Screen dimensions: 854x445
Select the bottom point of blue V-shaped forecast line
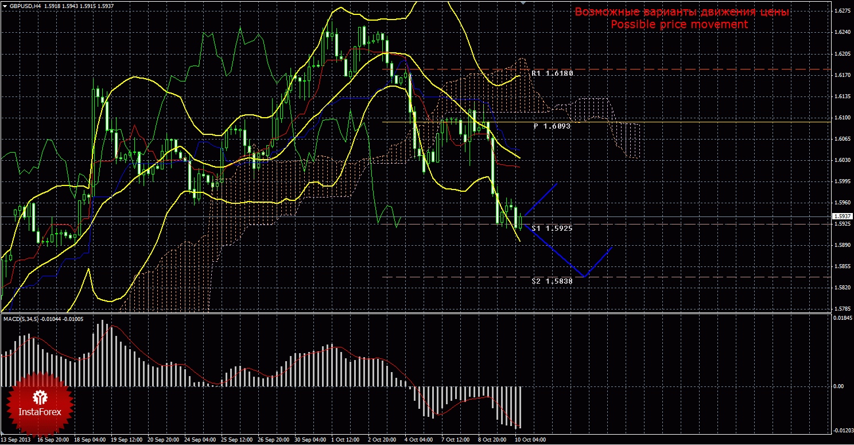click(584, 276)
